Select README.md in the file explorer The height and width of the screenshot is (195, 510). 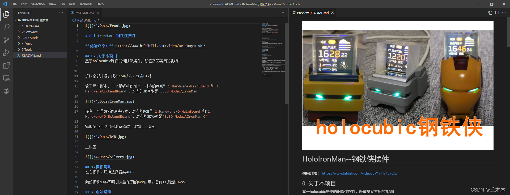click(x=40, y=55)
